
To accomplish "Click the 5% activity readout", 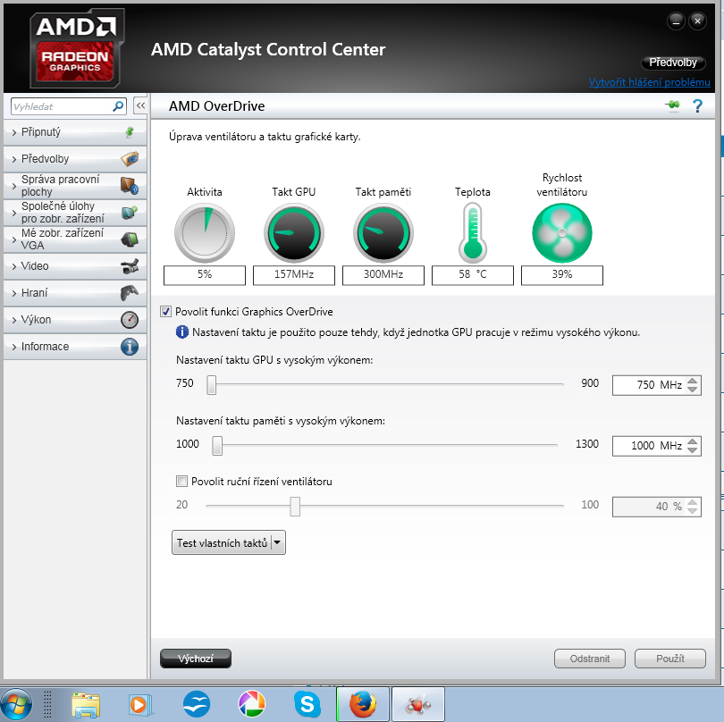I will click(205, 274).
